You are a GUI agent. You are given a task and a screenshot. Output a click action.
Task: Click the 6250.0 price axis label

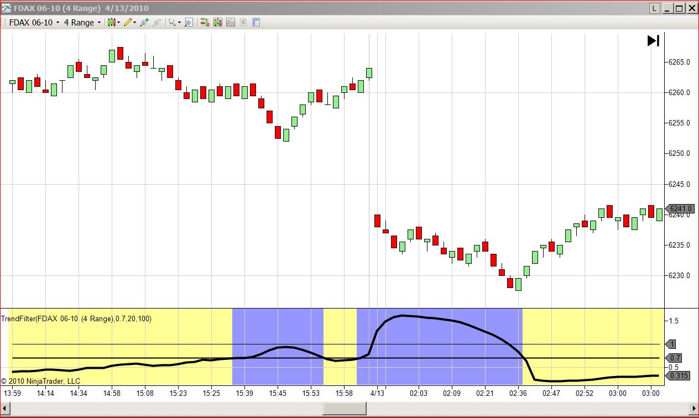[680, 154]
